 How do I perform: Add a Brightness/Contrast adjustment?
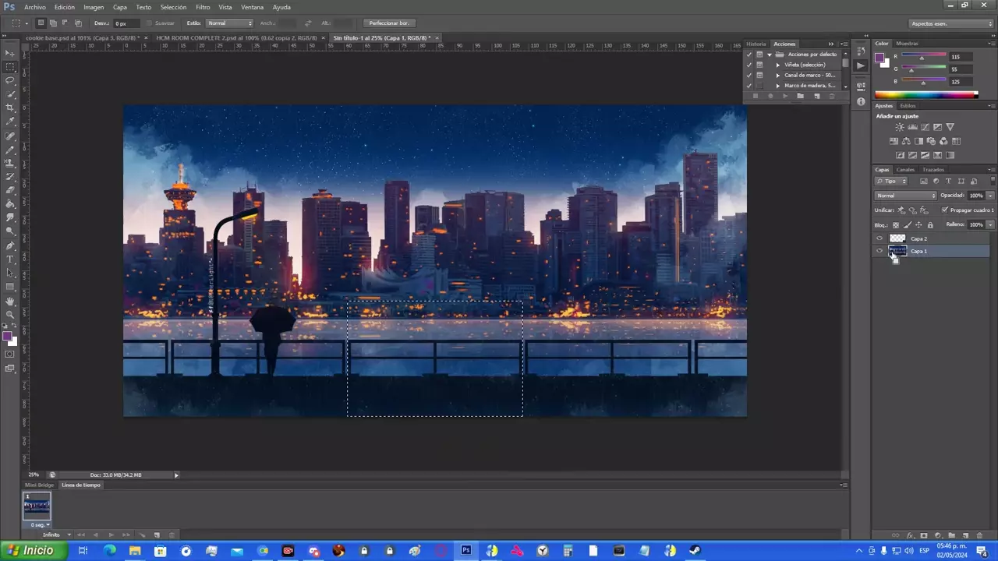pyautogui.click(x=900, y=127)
